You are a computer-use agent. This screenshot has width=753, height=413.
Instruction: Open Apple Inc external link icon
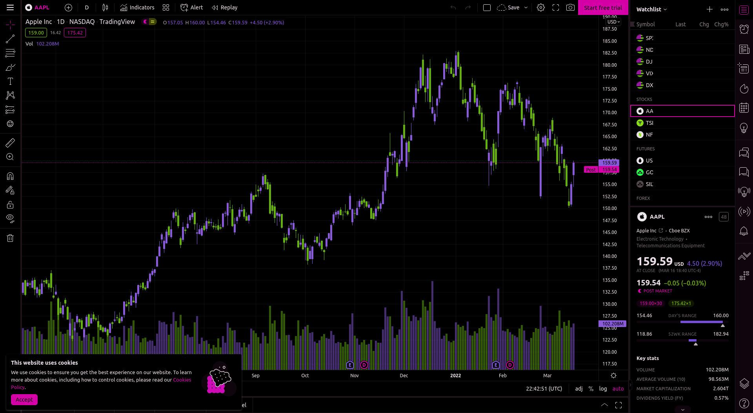(x=661, y=230)
